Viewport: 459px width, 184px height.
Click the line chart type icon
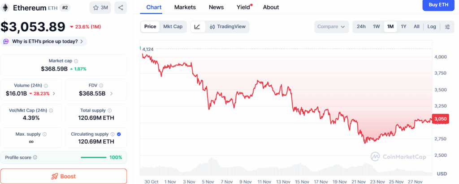(x=197, y=27)
